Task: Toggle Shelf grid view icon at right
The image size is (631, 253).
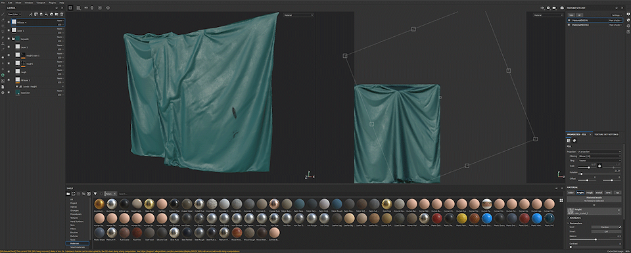Action: [561, 200]
